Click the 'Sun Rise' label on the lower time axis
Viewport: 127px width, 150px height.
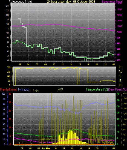point(46,148)
